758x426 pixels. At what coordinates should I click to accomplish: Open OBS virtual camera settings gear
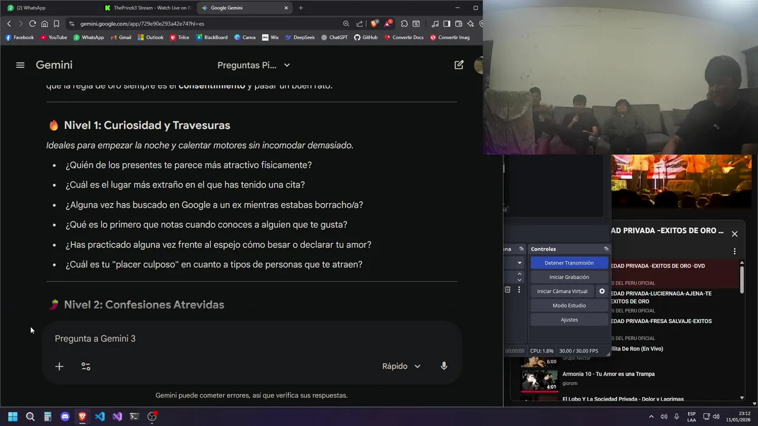(x=602, y=291)
